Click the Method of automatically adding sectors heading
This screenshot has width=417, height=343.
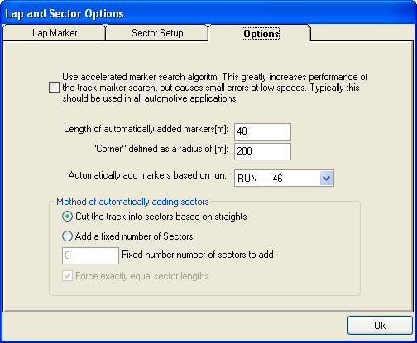click(132, 202)
